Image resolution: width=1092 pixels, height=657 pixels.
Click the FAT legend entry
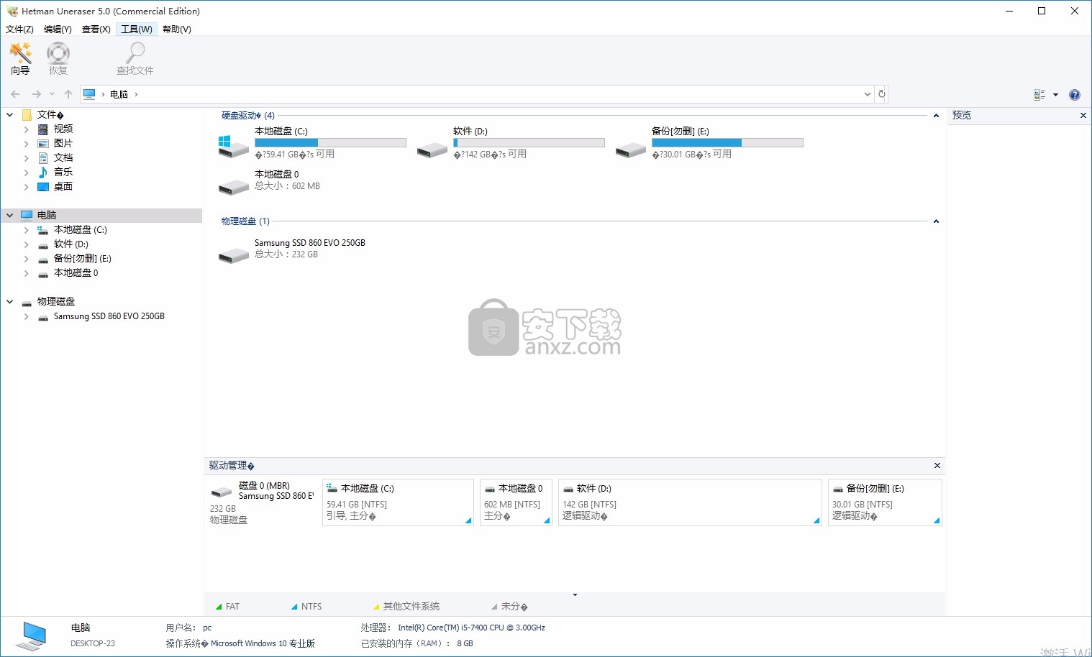pyautogui.click(x=227, y=607)
